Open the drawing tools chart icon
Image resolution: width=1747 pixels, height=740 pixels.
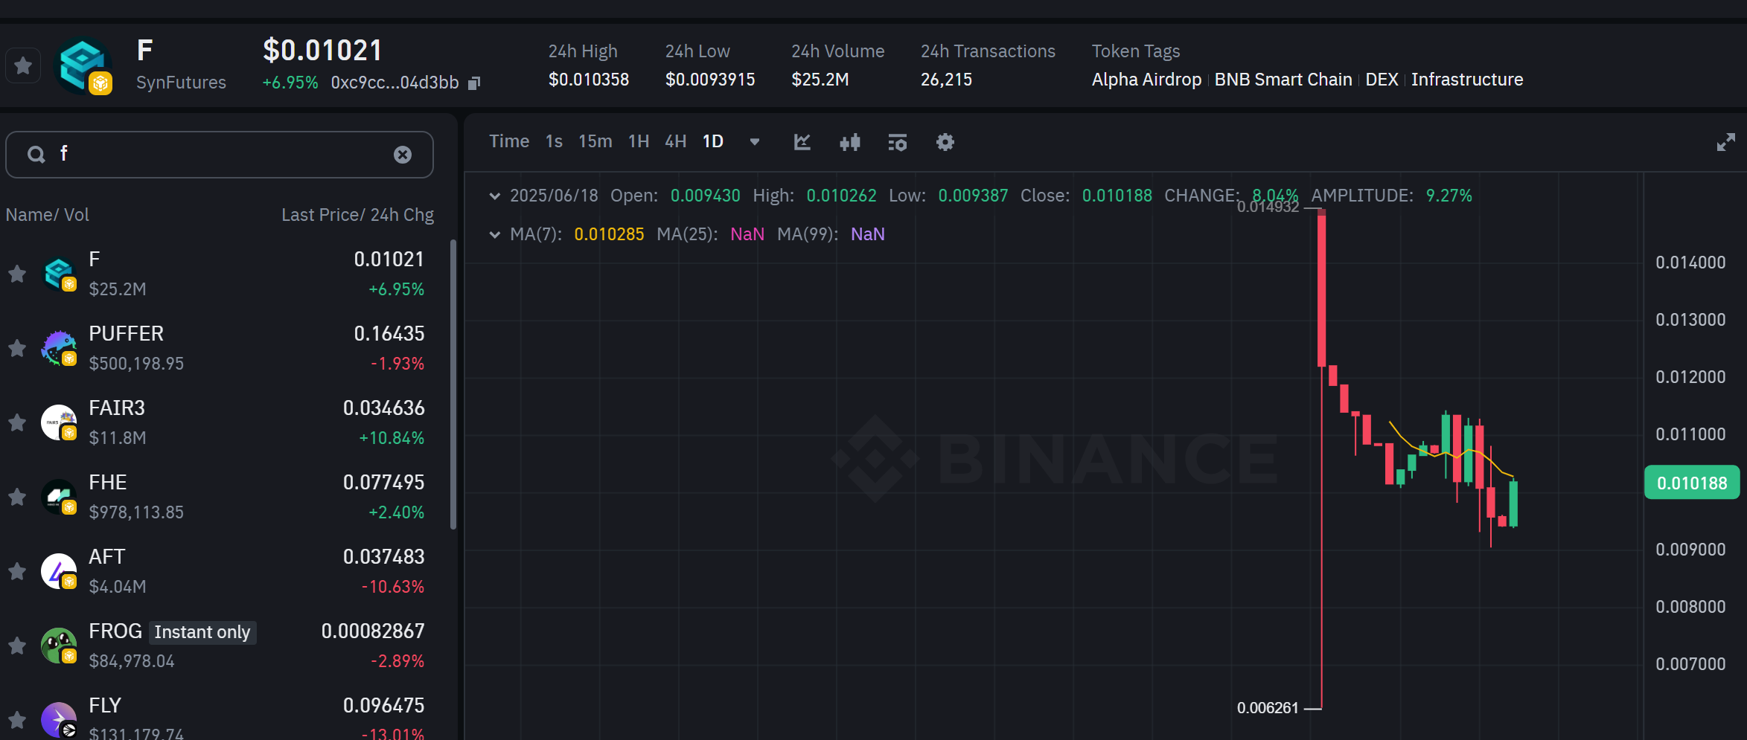pos(802,142)
